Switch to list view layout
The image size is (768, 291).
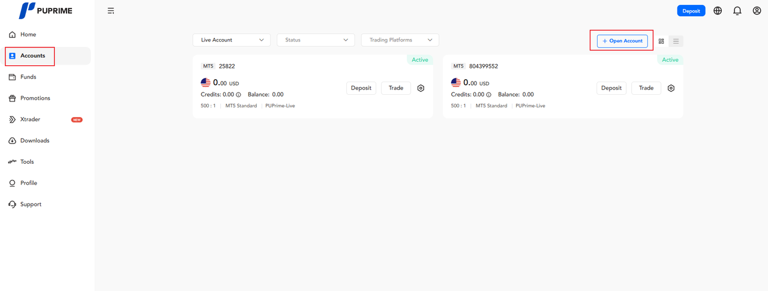[x=676, y=41]
